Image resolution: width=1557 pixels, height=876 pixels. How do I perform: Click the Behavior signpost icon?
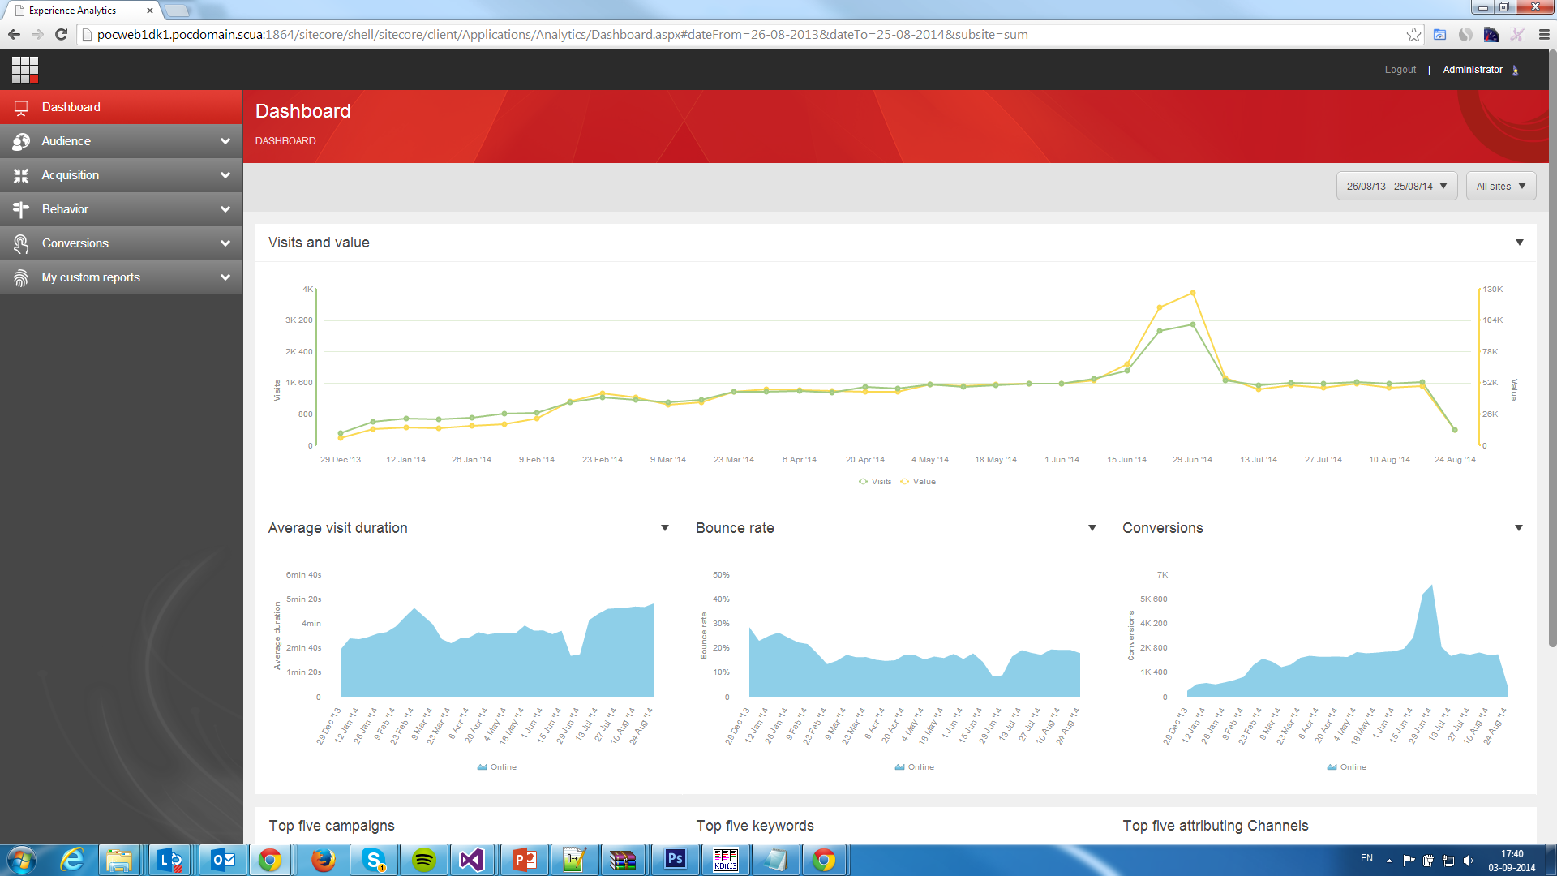coord(21,209)
